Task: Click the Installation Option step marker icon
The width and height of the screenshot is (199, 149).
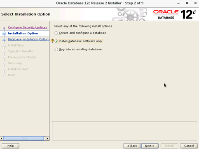Action: [x=4, y=34]
